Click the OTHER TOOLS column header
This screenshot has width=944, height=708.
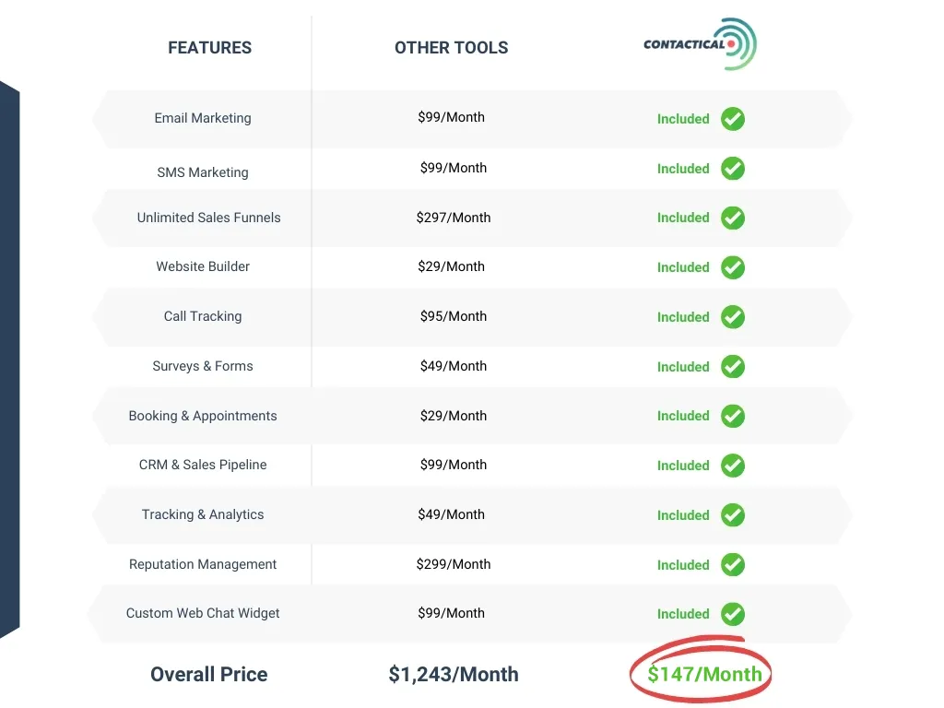(451, 48)
